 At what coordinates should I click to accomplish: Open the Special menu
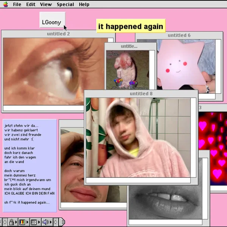(65, 4)
